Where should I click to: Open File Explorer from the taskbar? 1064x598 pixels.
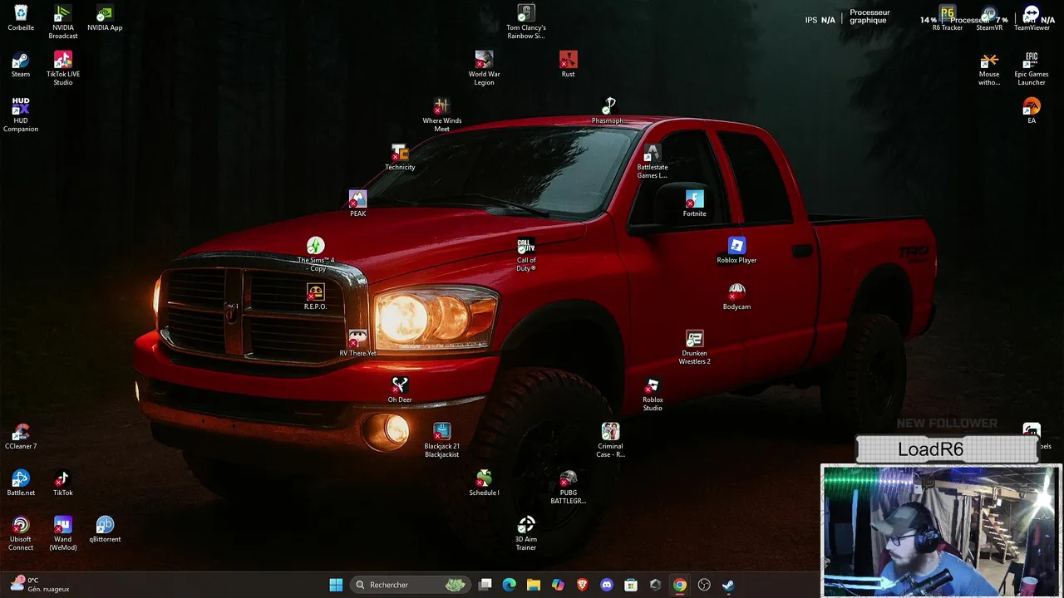point(534,585)
